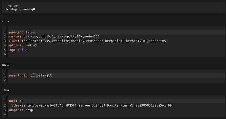
Task: Place cursor on socat master line
Action: tap(117, 37)
